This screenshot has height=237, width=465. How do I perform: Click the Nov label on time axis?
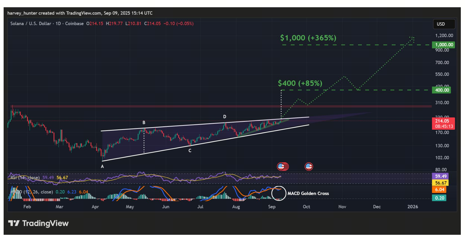[342, 207]
